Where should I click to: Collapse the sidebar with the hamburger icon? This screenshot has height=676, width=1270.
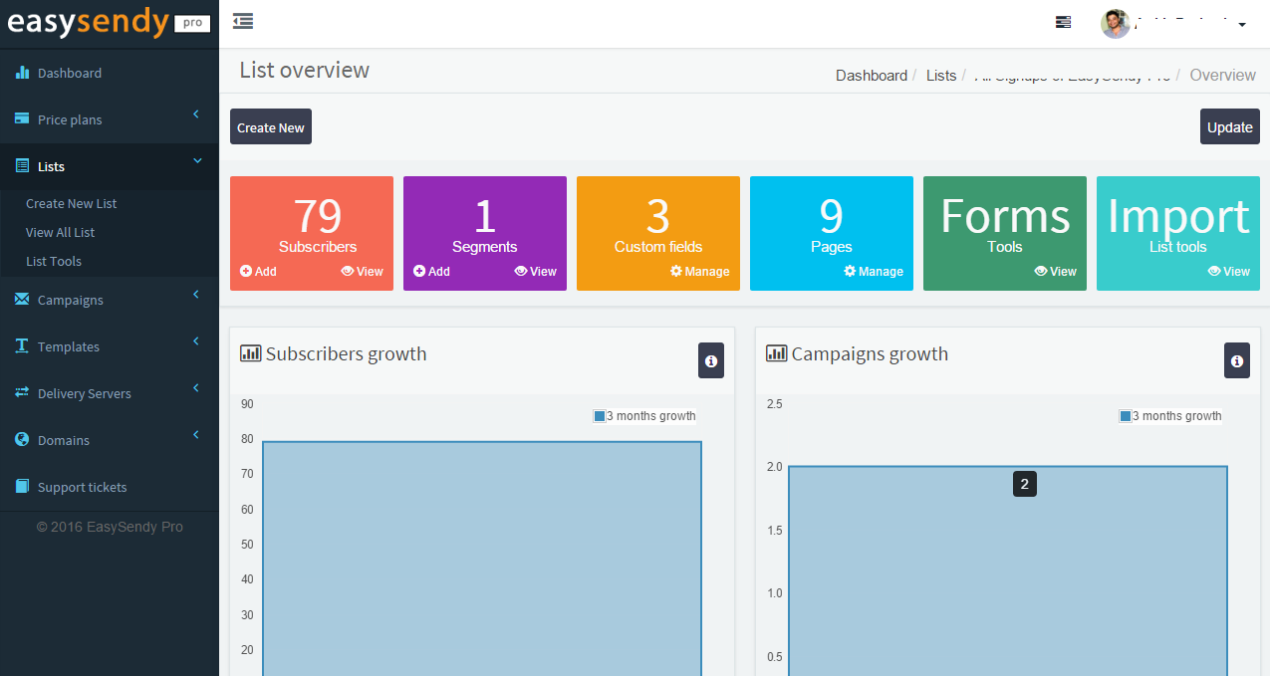[x=242, y=22]
